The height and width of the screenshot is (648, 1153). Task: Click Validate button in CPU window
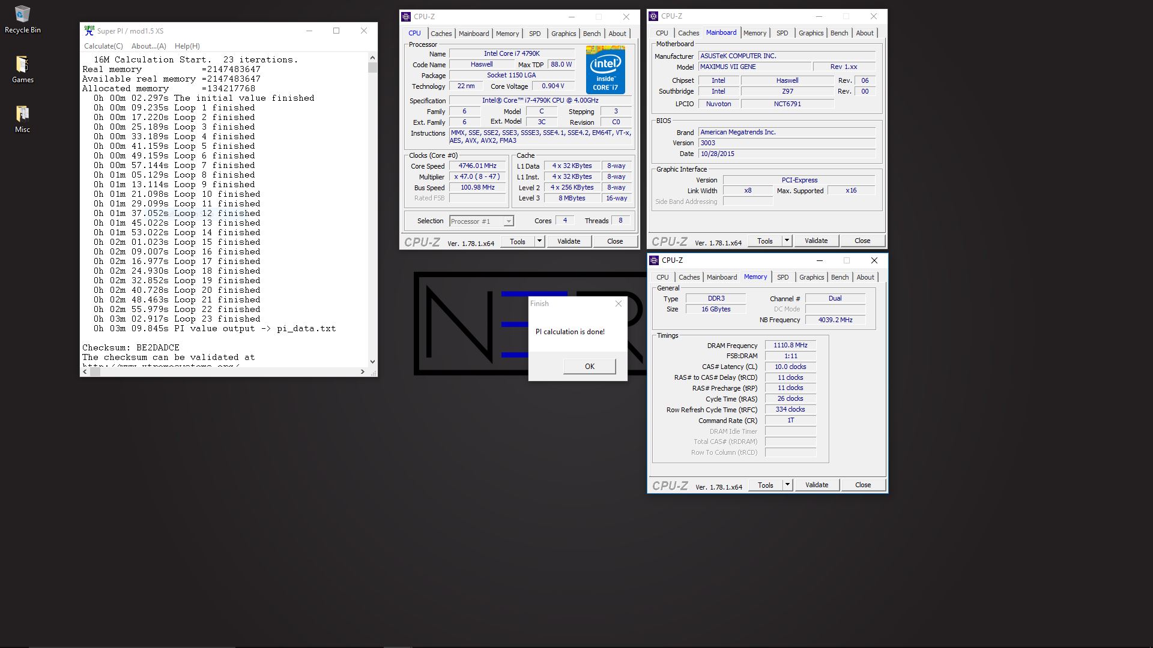tap(569, 241)
